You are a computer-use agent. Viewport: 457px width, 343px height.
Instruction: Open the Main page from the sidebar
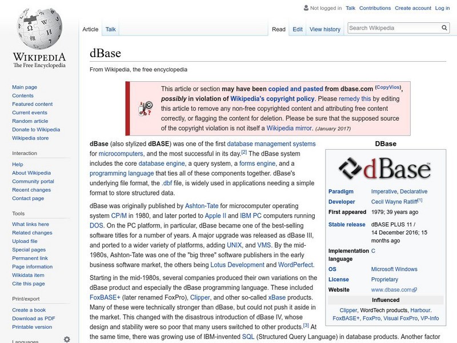[25, 86]
